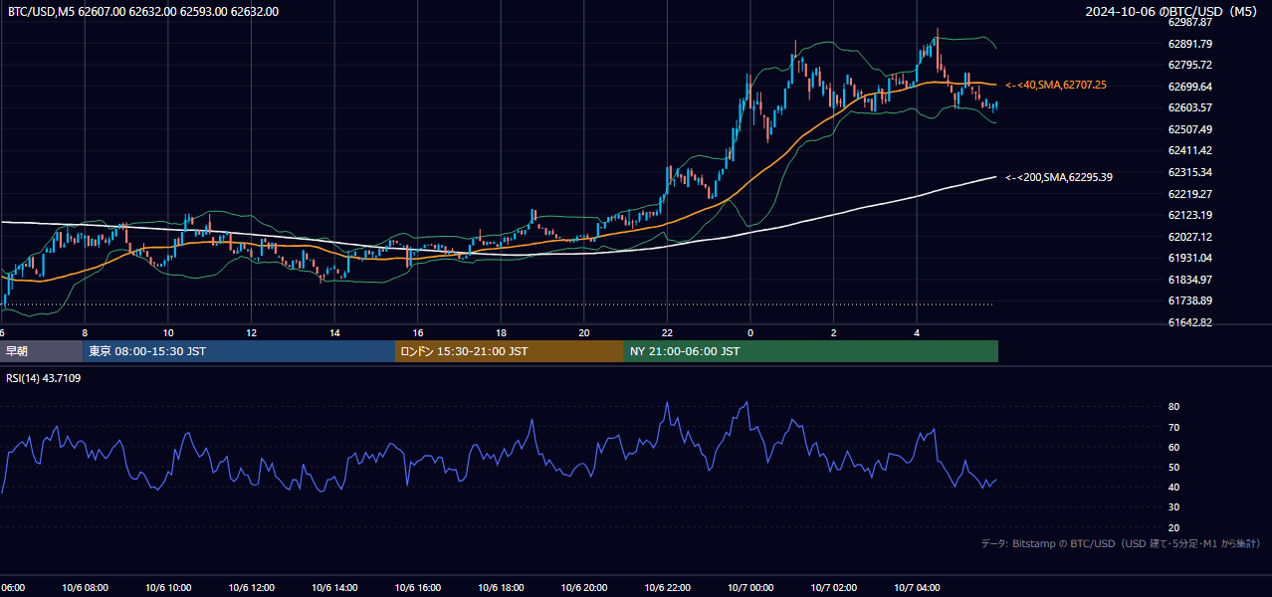Select the 62411.42 price axis label
Image resolution: width=1272 pixels, height=597 pixels.
(x=1189, y=150)
